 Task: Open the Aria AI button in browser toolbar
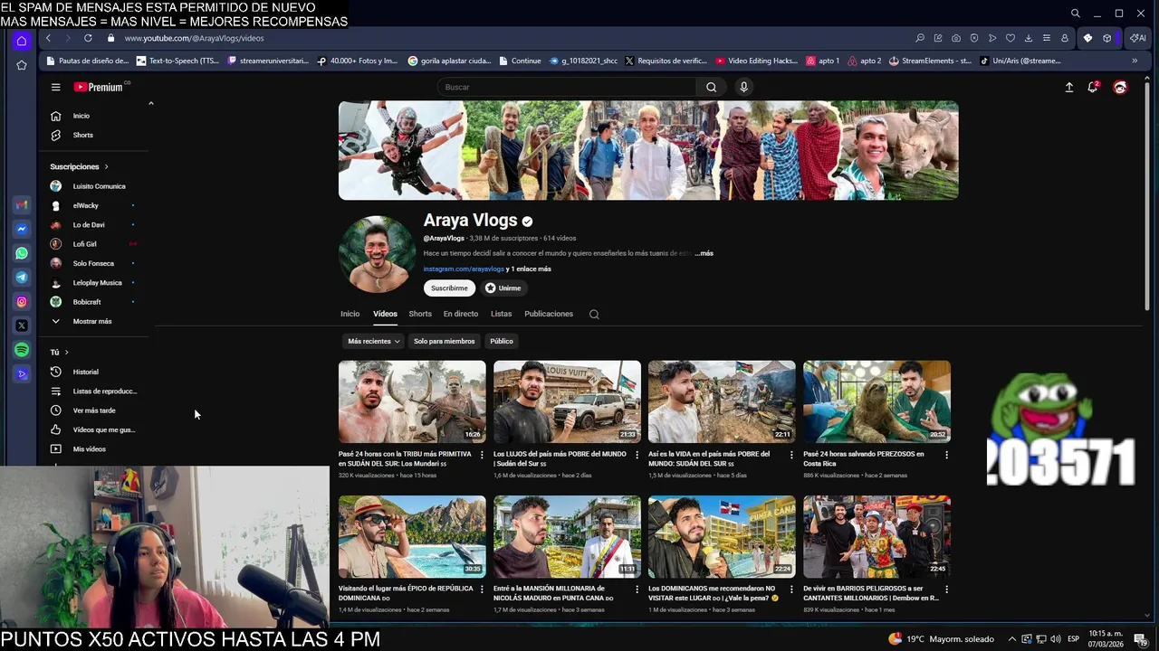(1138, 38)
